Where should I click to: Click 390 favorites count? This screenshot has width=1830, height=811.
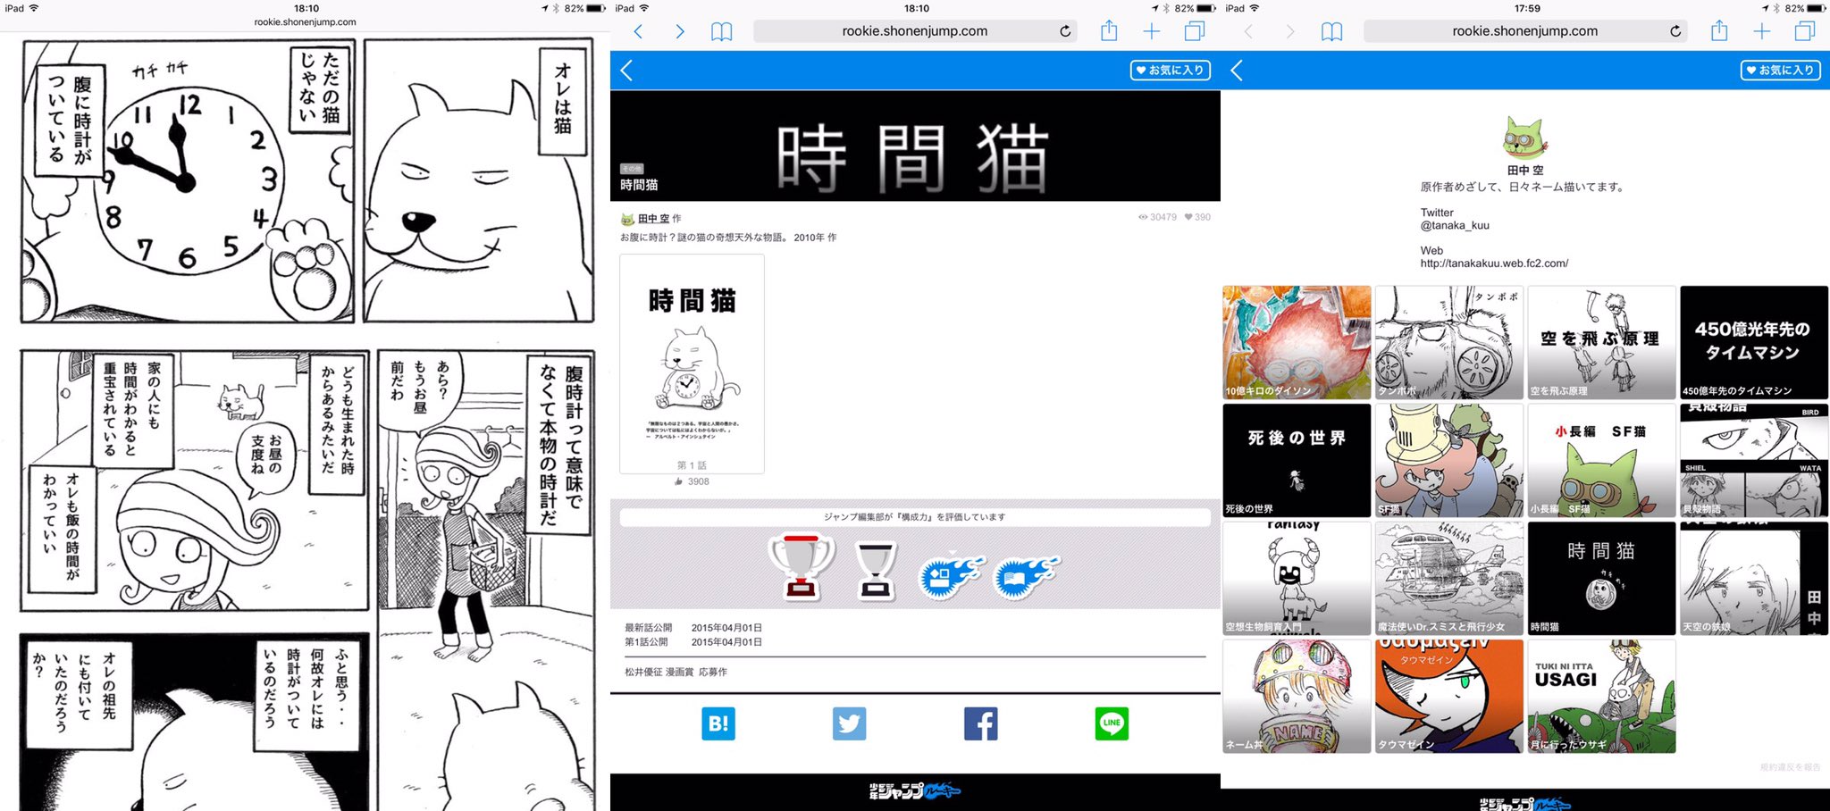click(x=1197, y=217)
